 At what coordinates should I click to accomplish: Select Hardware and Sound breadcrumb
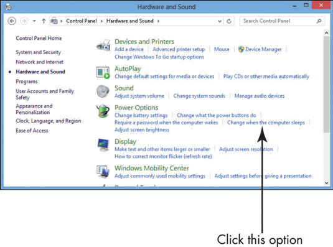(129, 21)
